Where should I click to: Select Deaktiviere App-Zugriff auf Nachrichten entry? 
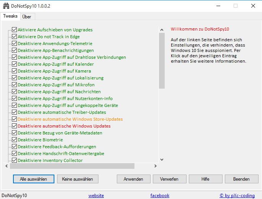pyautogui.click(x=59, y=92)
